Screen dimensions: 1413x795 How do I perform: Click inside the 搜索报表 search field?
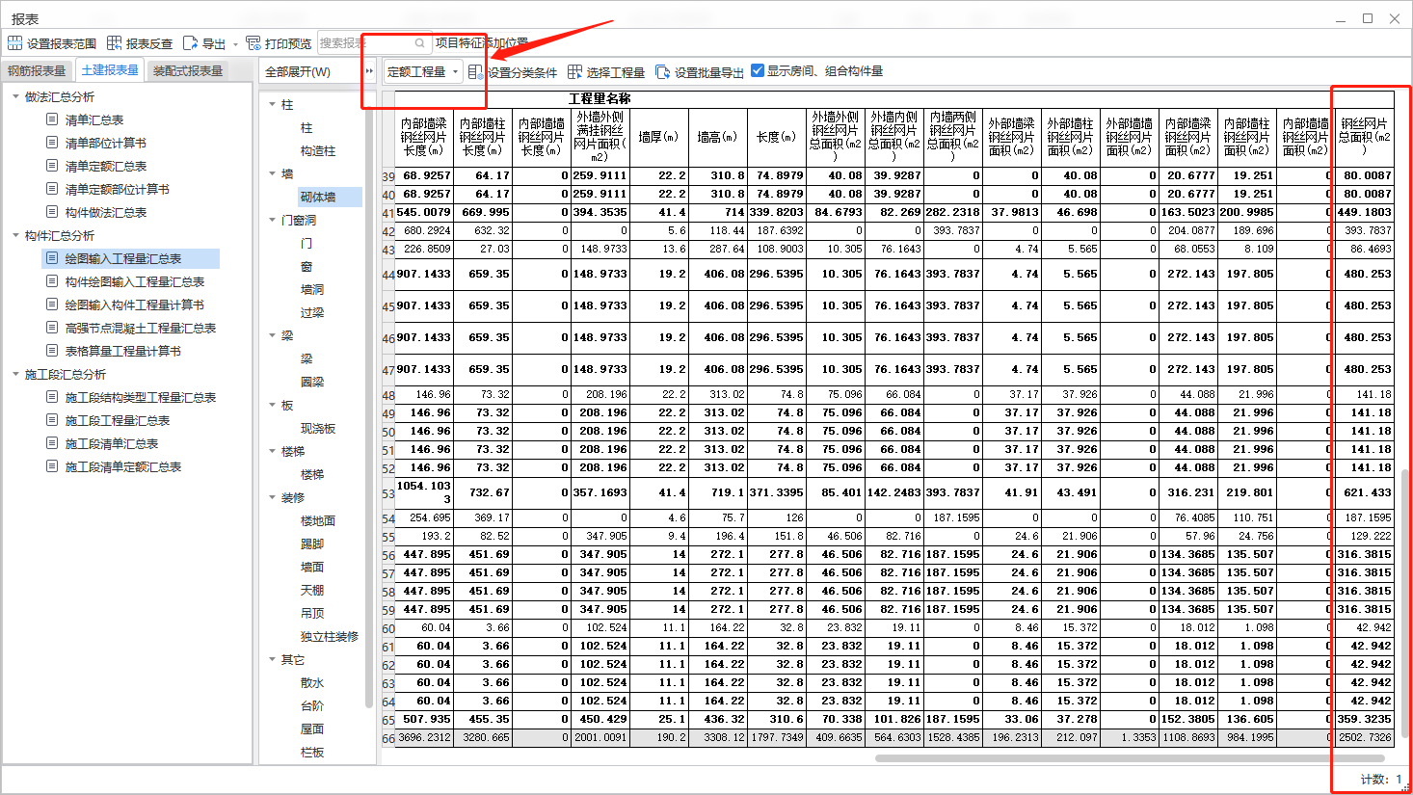374,43
